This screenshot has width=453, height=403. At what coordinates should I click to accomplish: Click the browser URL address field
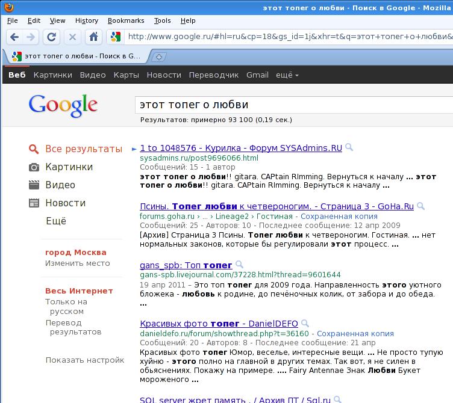click(x=289, y=37)
